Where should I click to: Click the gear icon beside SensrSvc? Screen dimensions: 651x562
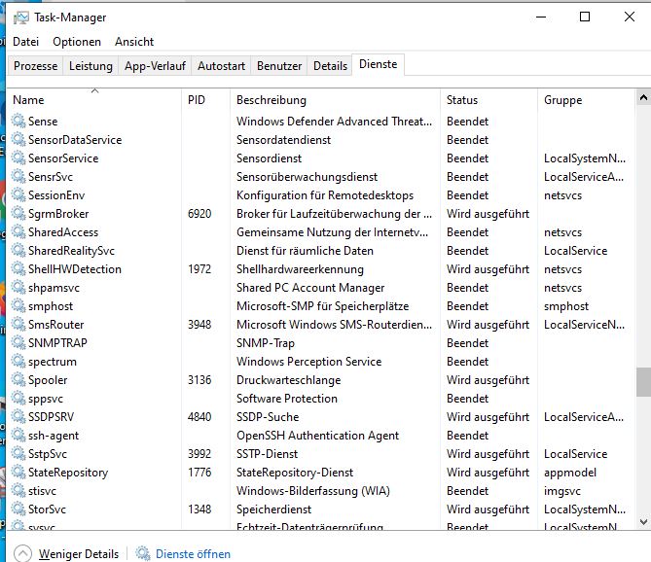pyautogui.click(x=18, y=176)
